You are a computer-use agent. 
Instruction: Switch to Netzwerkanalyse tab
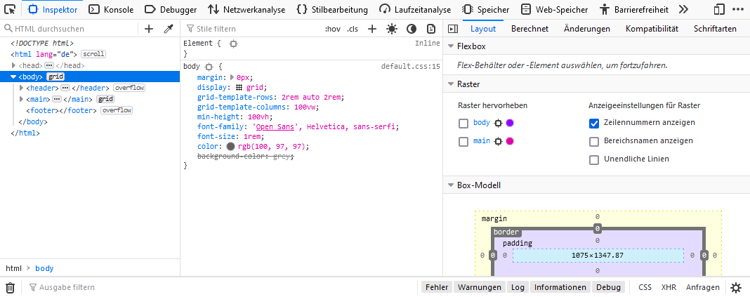pos(246,10)
